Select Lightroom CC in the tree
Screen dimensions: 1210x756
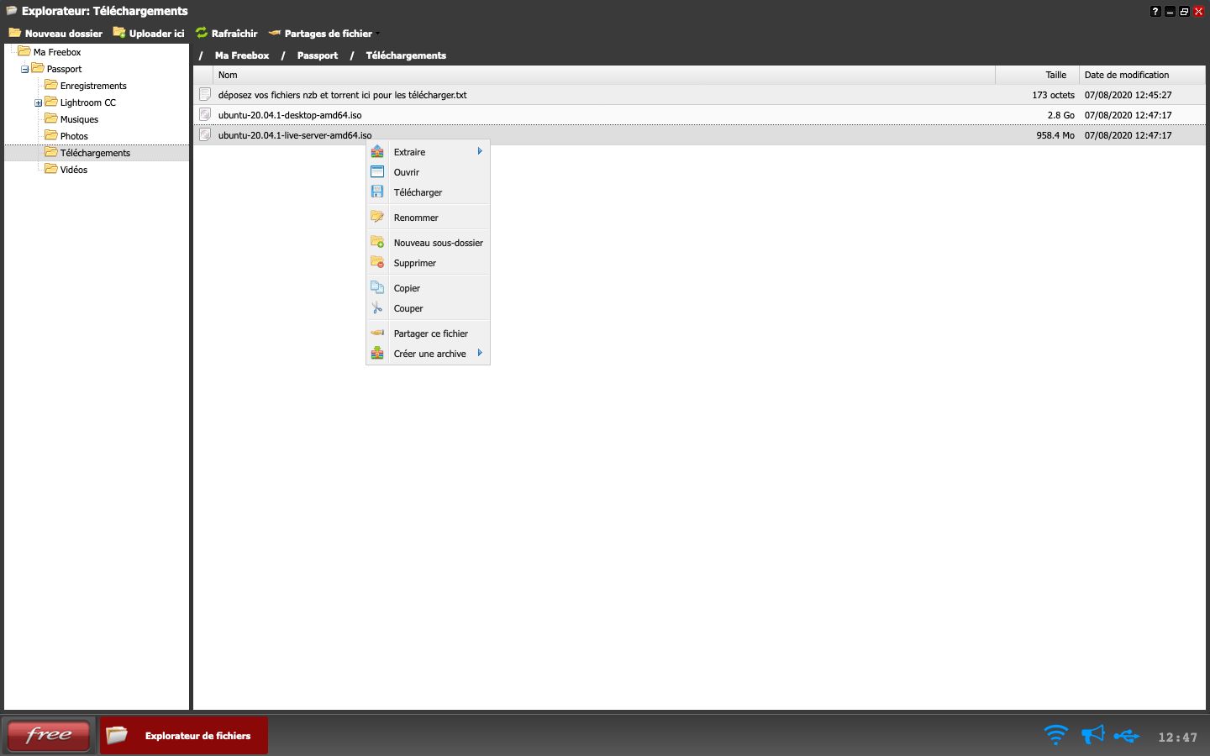click(x=88, y=102)
